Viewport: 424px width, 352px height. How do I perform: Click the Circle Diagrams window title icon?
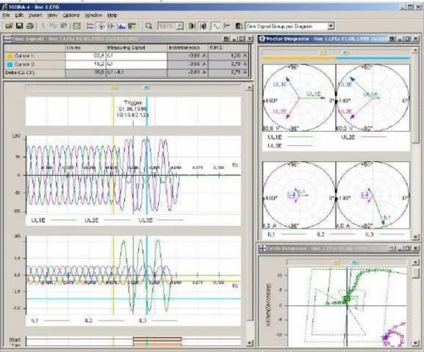[262, 248]
